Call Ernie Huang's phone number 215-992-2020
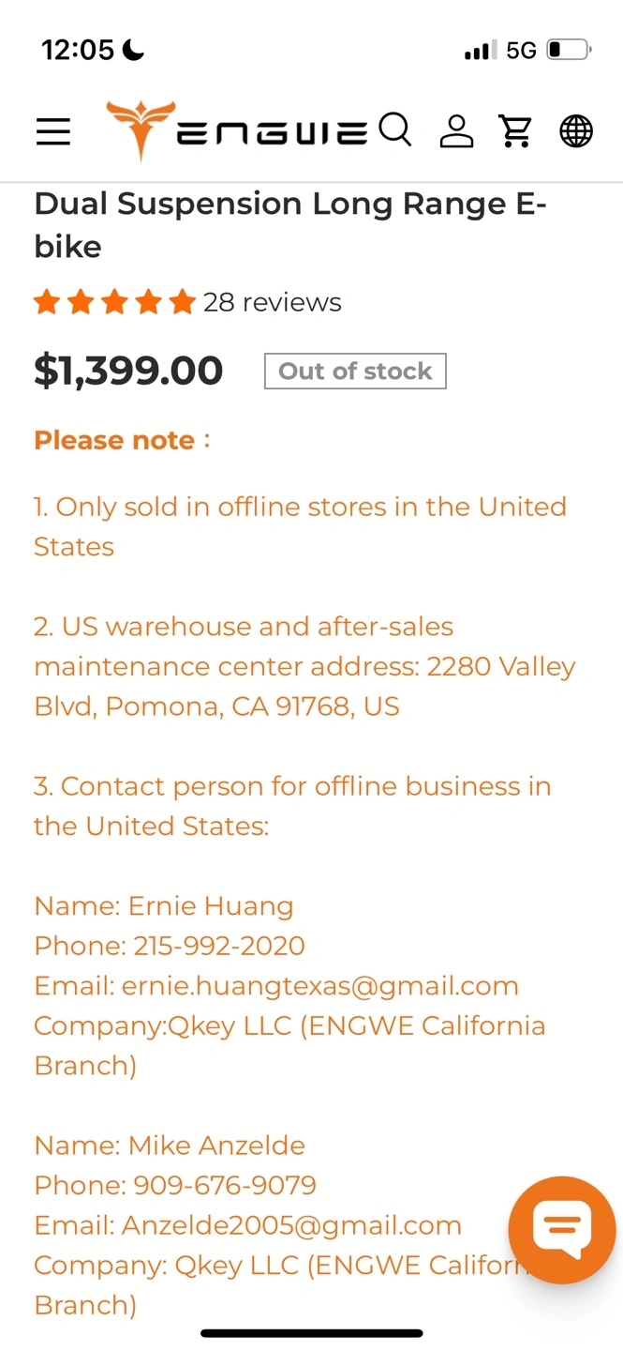The height and width of the screenshot is (1351, 623). point(219,946)
